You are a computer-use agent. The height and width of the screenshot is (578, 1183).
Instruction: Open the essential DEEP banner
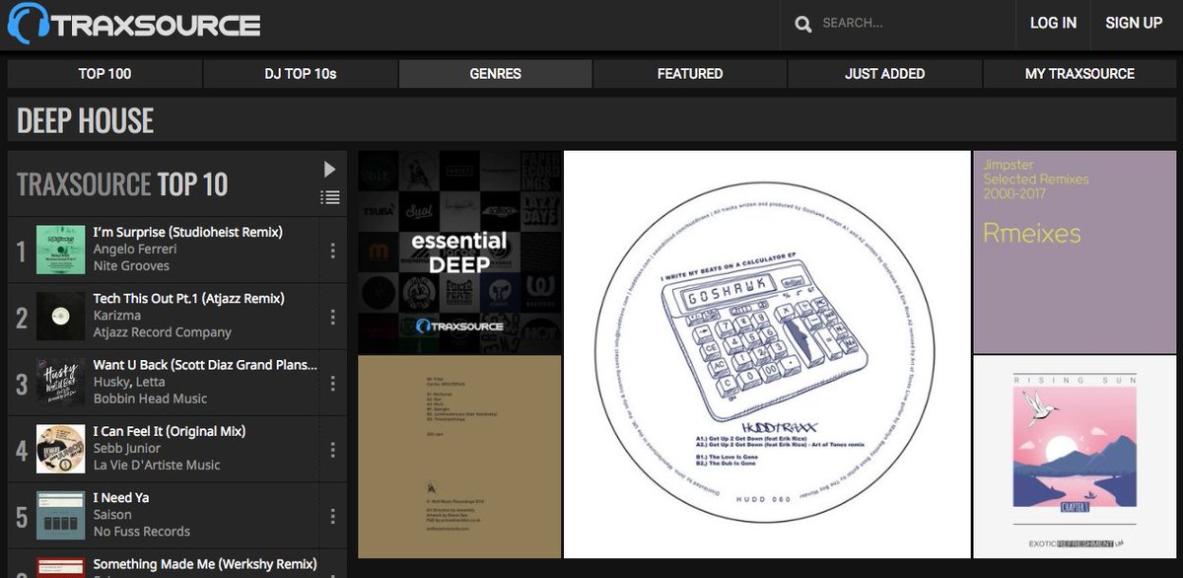(x=459, y=252)
